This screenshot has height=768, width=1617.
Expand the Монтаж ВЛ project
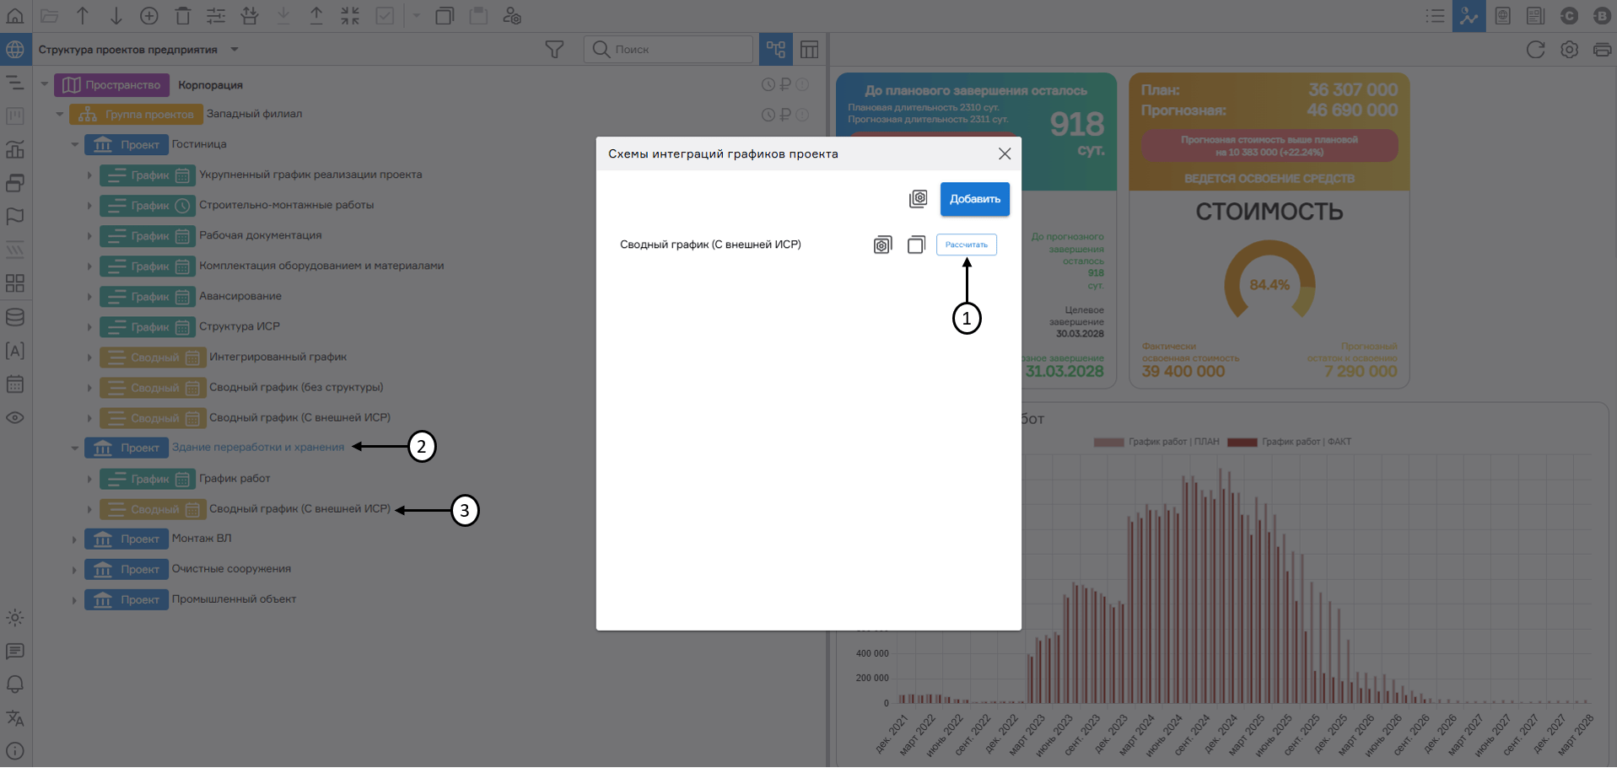75,540
